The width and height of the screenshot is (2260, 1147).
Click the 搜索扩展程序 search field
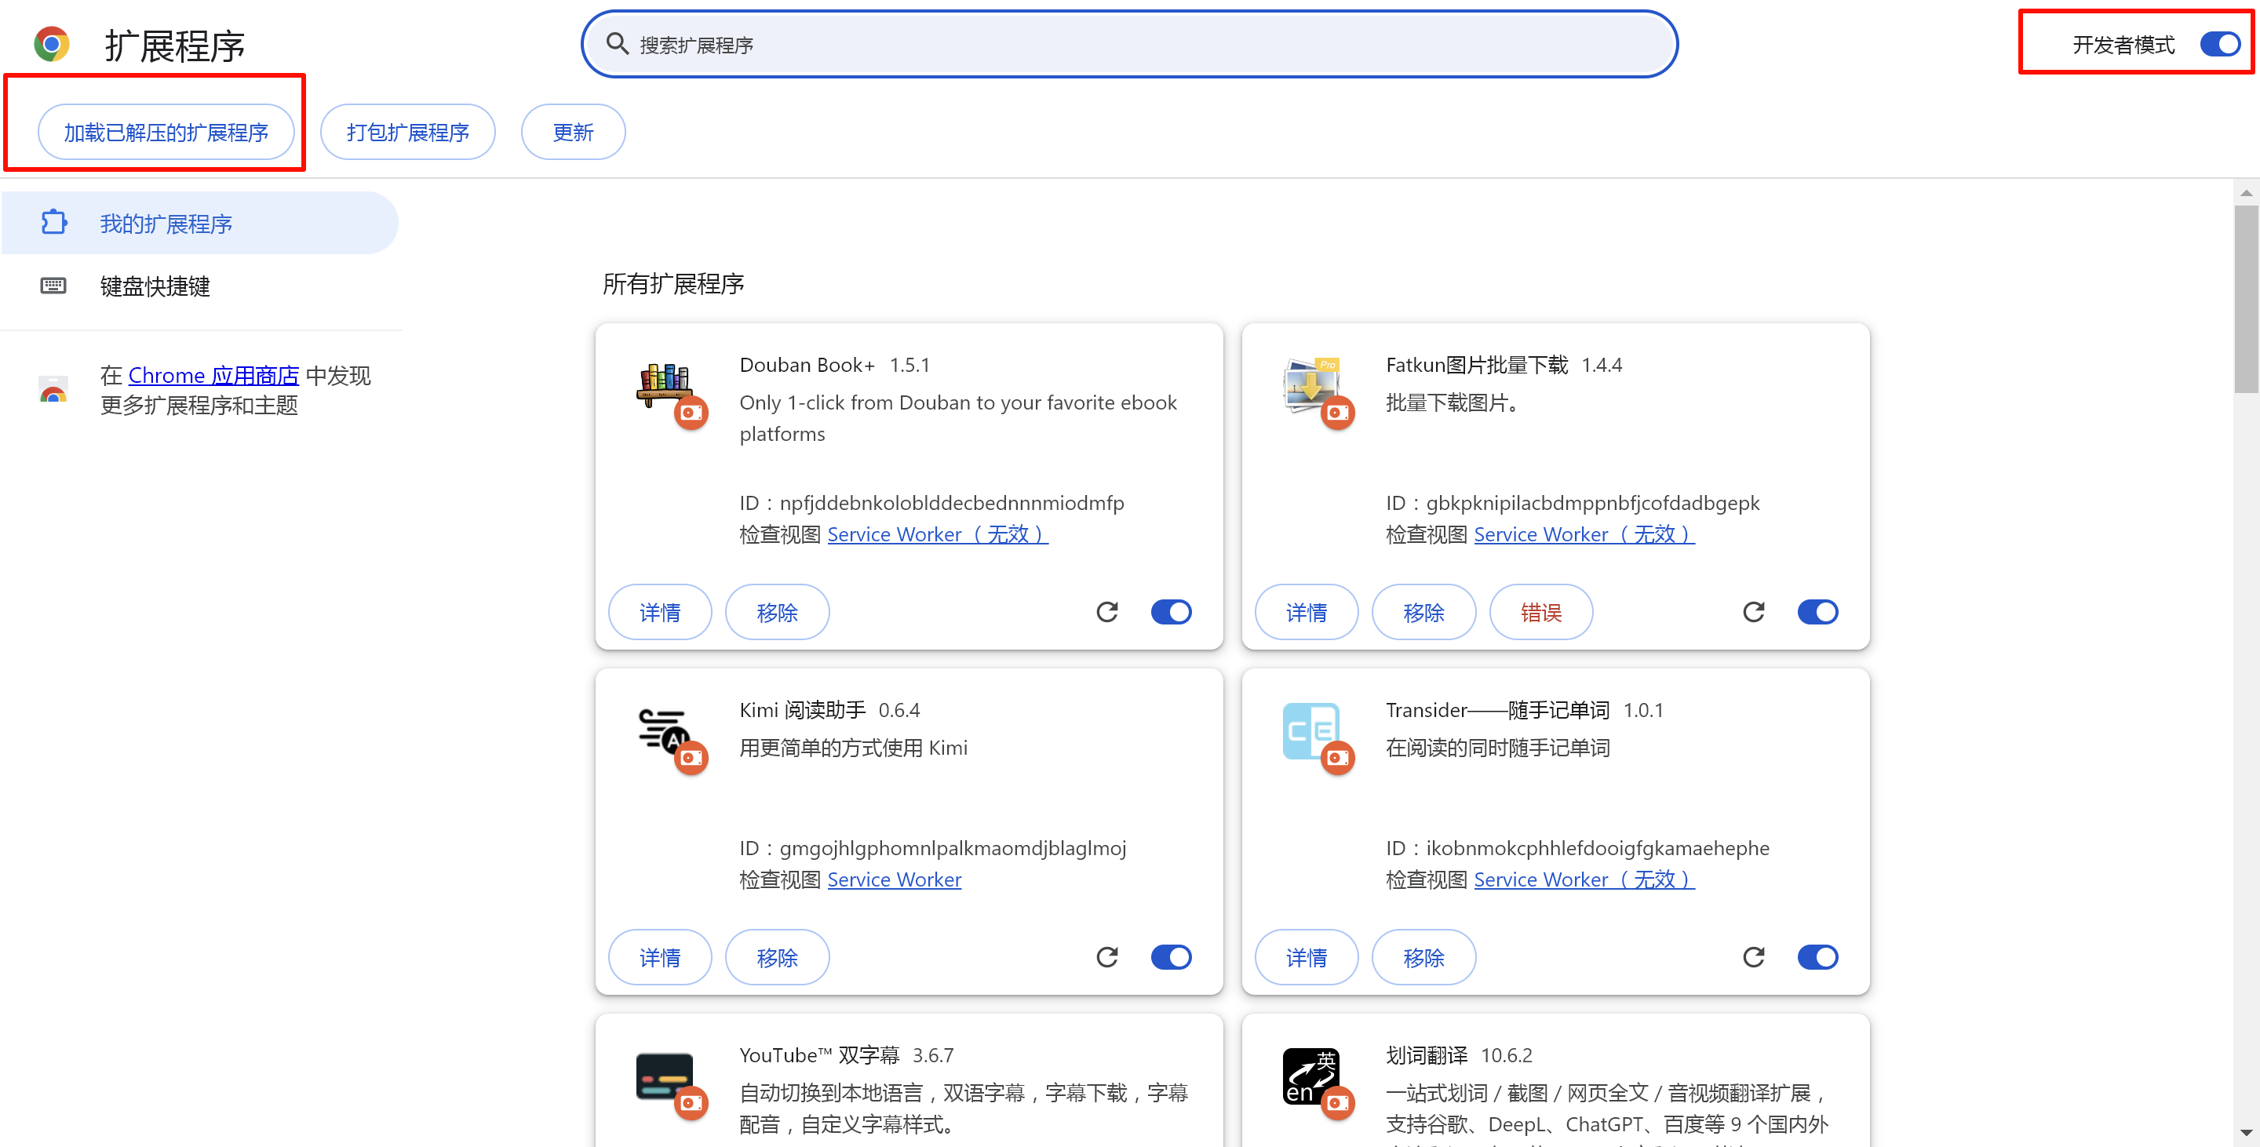click(x=1140, y=44)
